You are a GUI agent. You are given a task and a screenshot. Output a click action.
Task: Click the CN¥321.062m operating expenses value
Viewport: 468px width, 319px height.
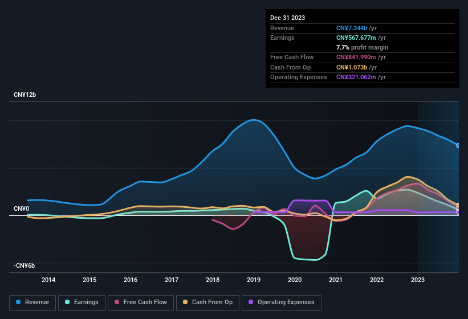point(356,77)
